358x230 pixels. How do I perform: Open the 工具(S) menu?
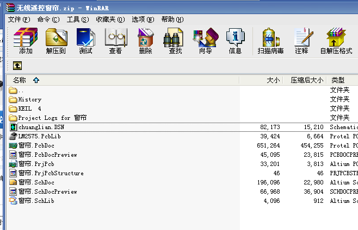78,20
